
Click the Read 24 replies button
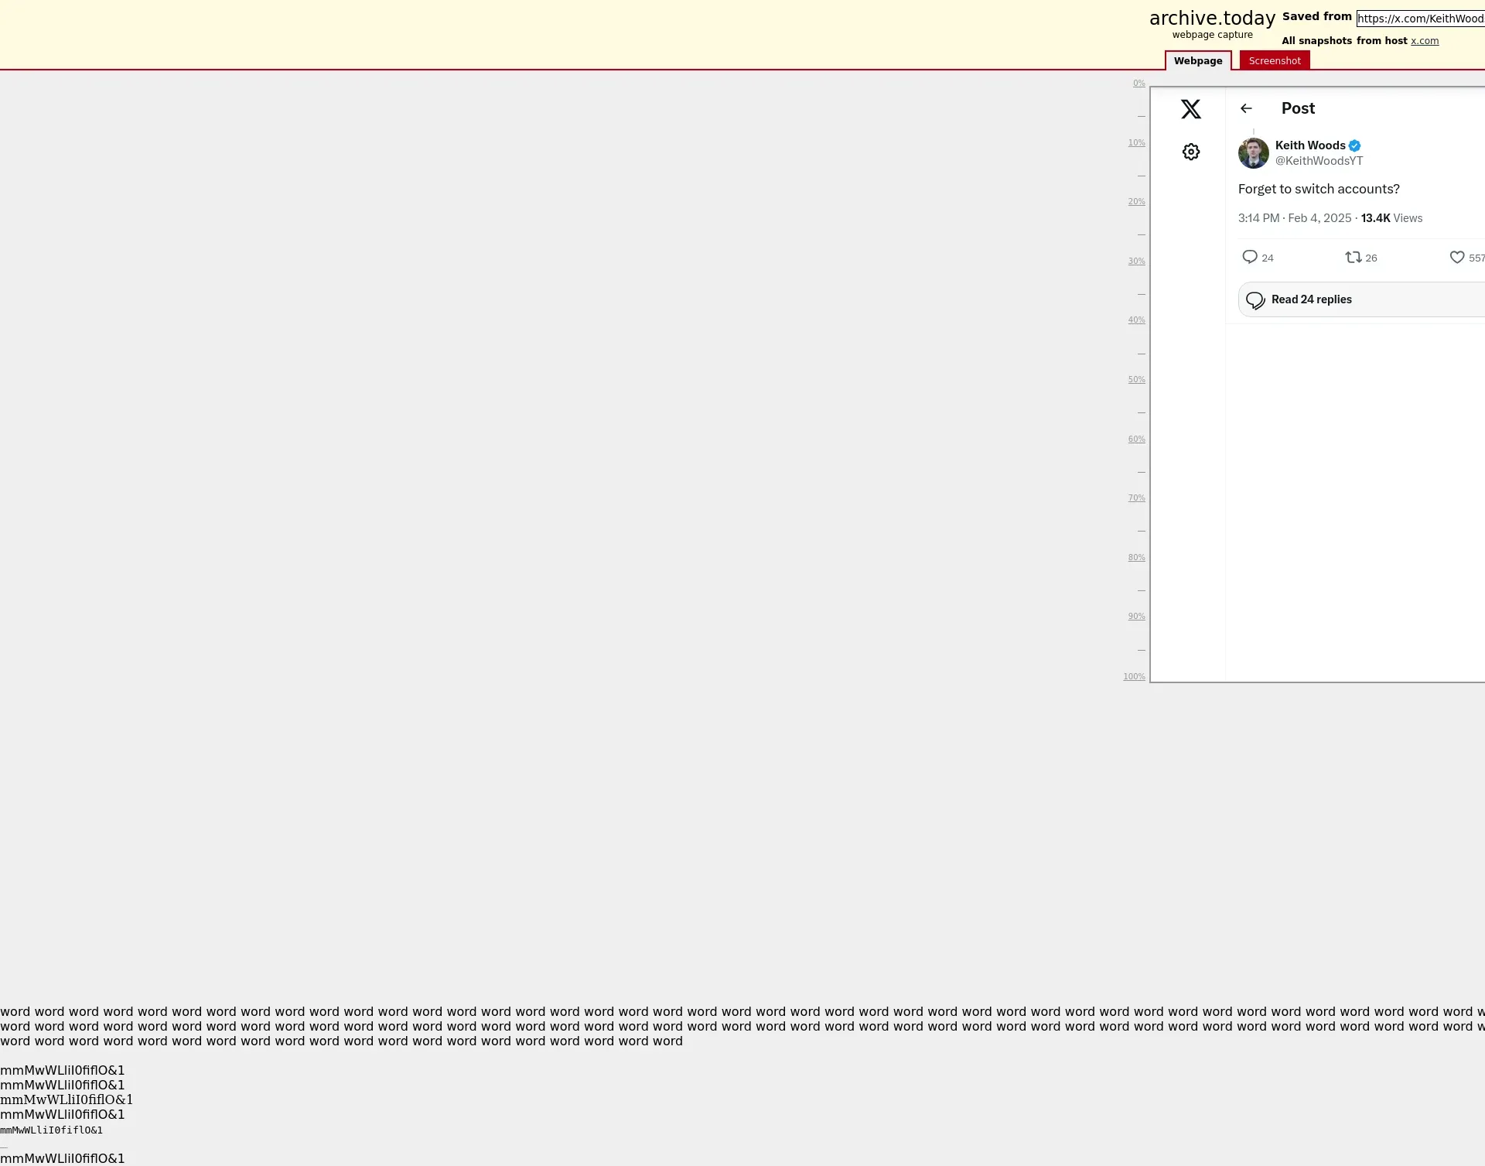coord(1311,299)
